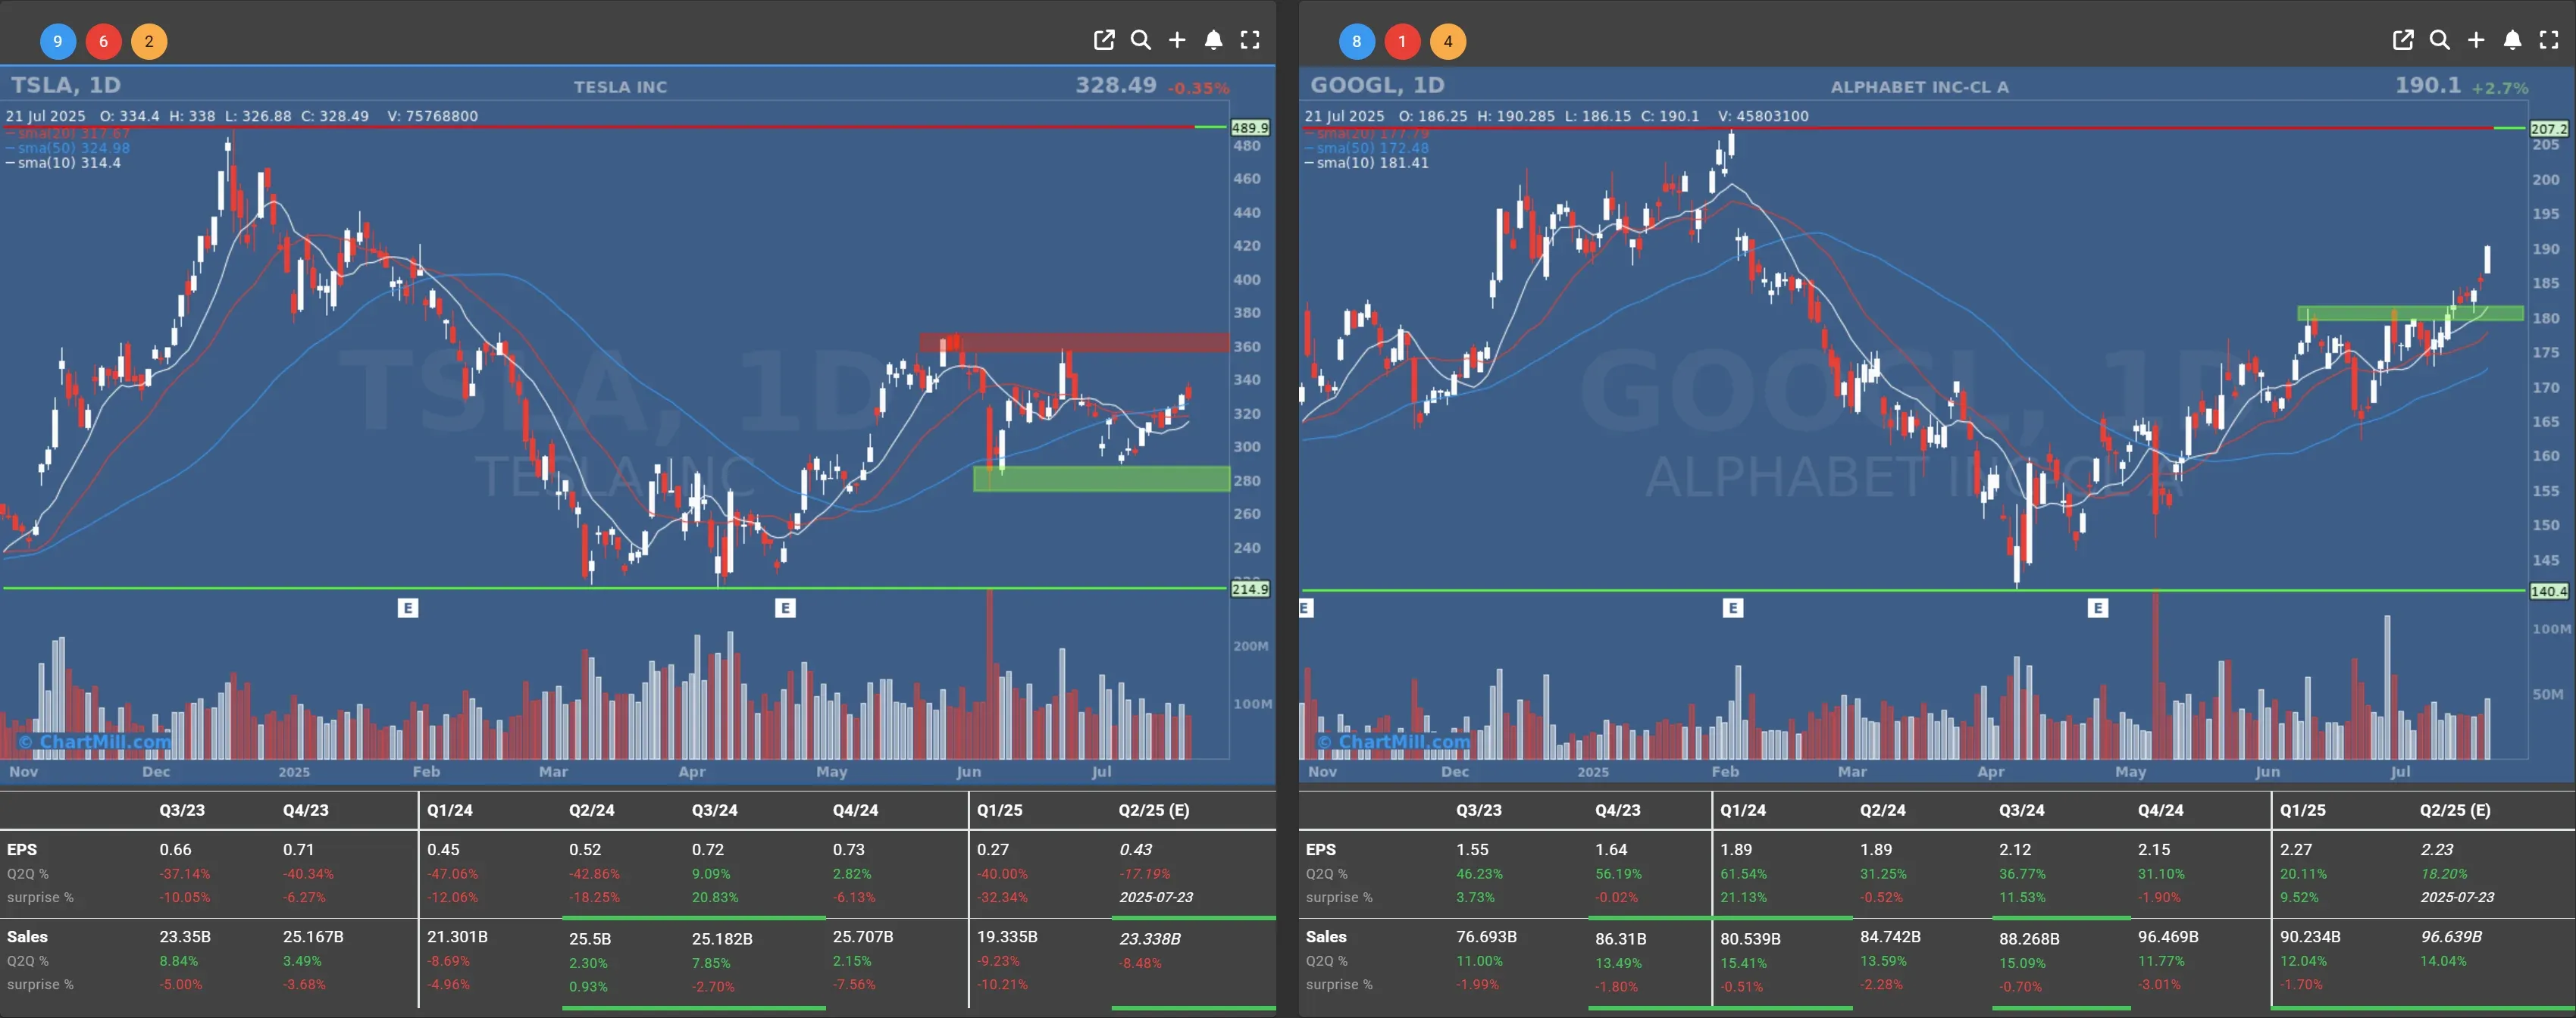Click TSLA earnings marker E near Feb

pos(407,607)
